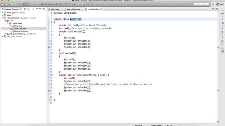Open the minimized Task List icon in right trim
This screenshot has width=225, height=126.
coord(222,23)
